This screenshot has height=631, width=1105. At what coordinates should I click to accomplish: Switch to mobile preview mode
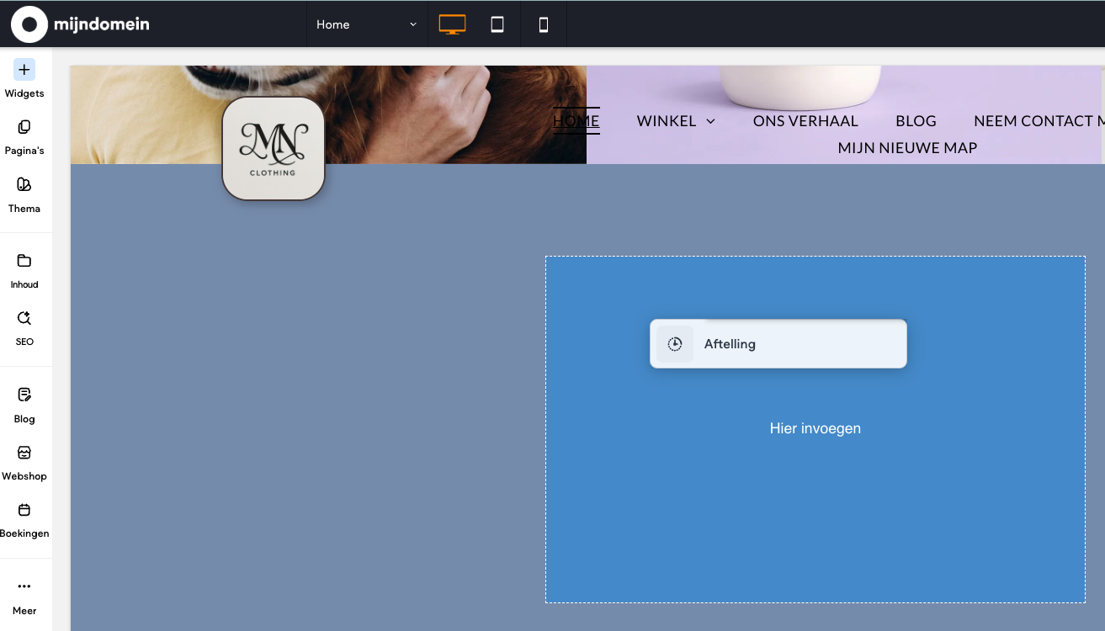coord(544,24)
